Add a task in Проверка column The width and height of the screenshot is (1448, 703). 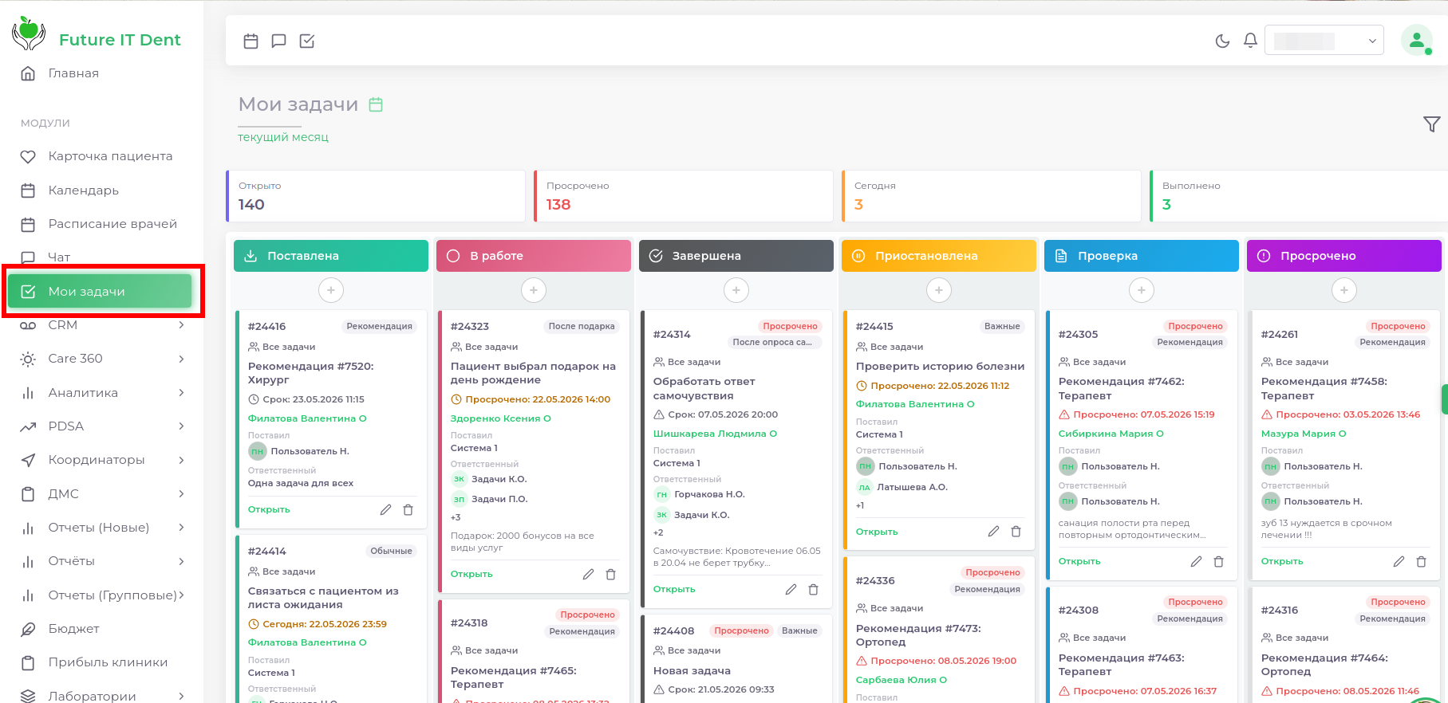pos(1142,290)
